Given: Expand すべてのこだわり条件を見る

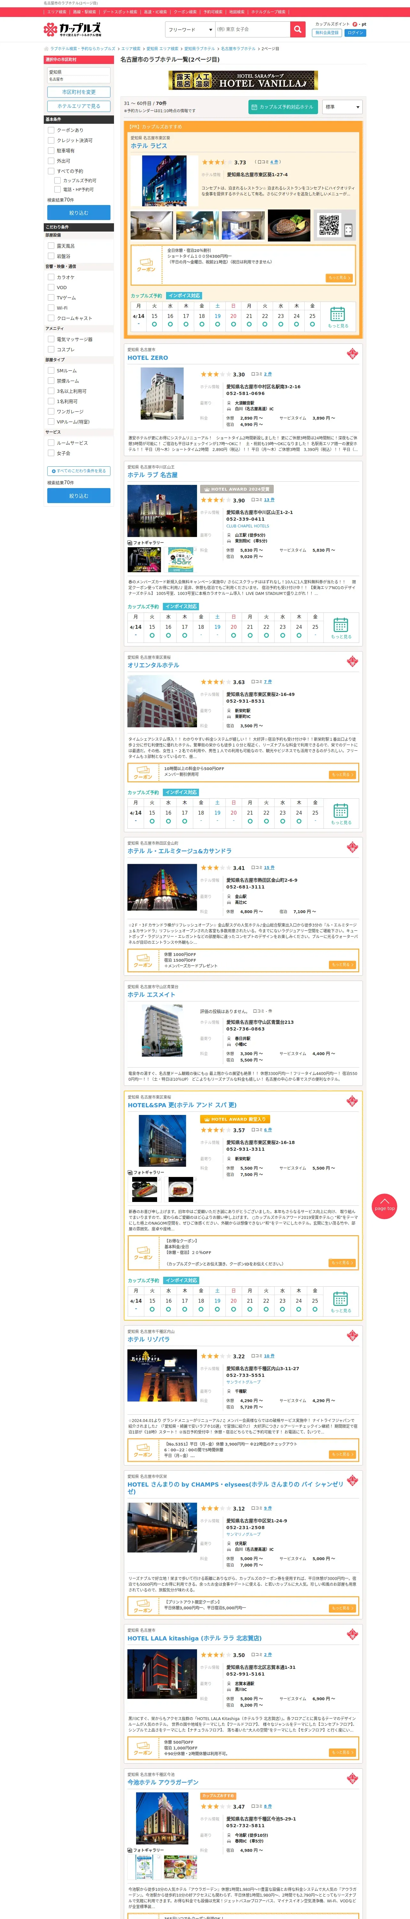Looking at the screenshot, I should point(79,471).
